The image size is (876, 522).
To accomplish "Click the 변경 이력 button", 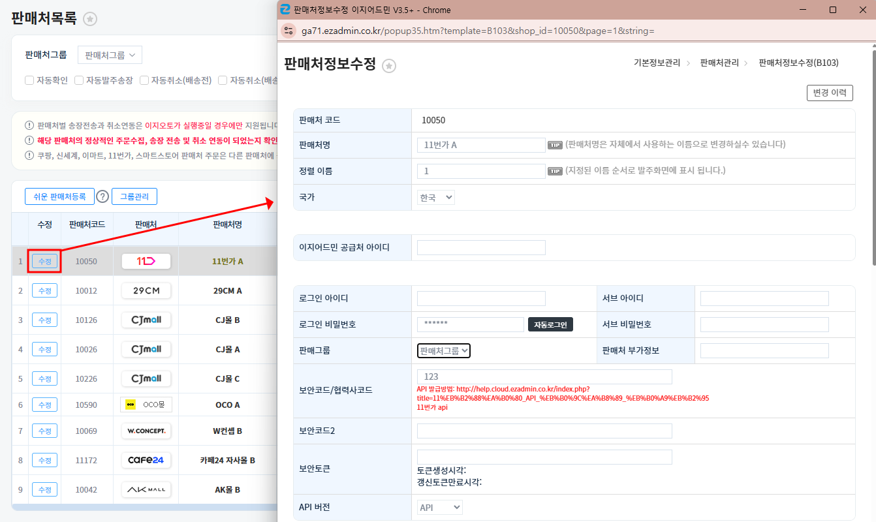I will pyautogui.click(x=830, y=93).
